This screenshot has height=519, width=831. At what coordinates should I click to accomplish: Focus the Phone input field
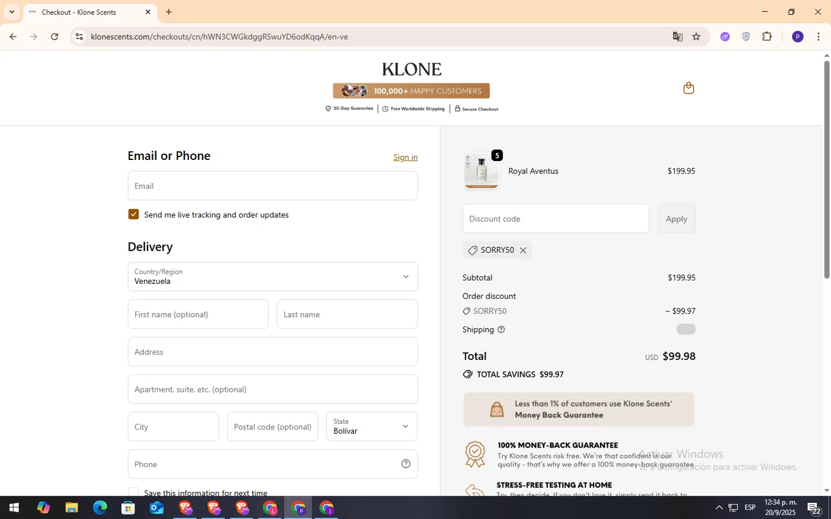click(x=273, y=464)
